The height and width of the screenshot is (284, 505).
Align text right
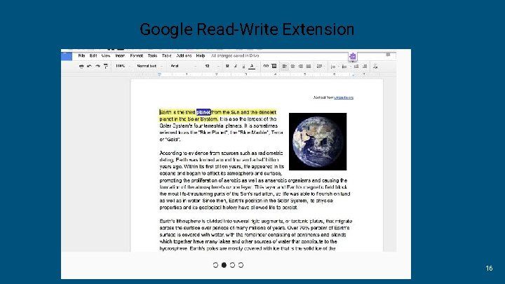[300, 67]
